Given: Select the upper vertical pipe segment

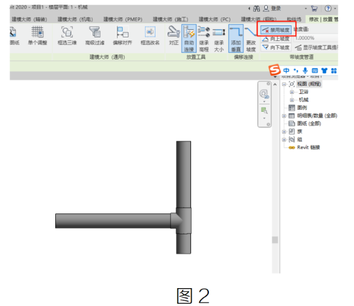Looking at the screenshot, I should 184,174.
